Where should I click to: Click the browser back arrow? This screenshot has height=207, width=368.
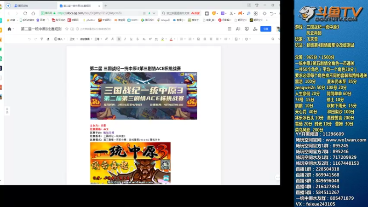coord(9,13)
